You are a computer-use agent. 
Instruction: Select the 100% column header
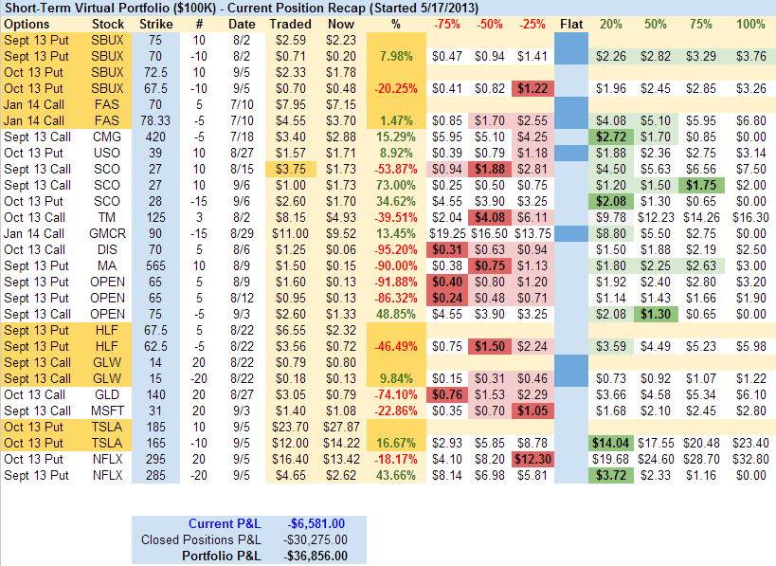click(x=750, y=24)
